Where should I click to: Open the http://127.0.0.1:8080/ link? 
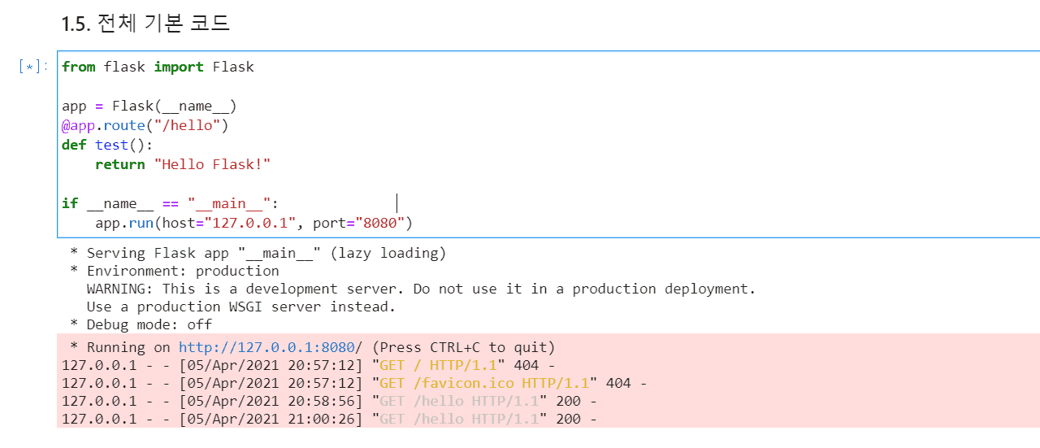(x=267, y=347)
